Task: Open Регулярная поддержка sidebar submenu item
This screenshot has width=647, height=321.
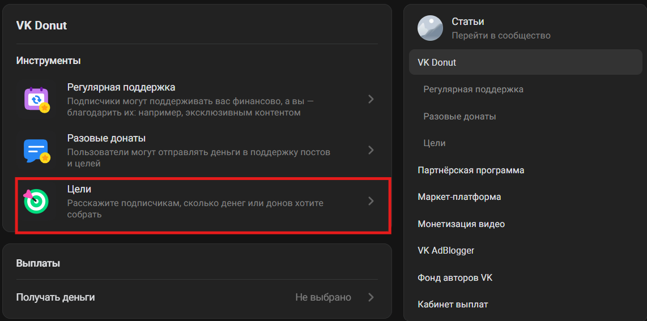Action: 473,89
